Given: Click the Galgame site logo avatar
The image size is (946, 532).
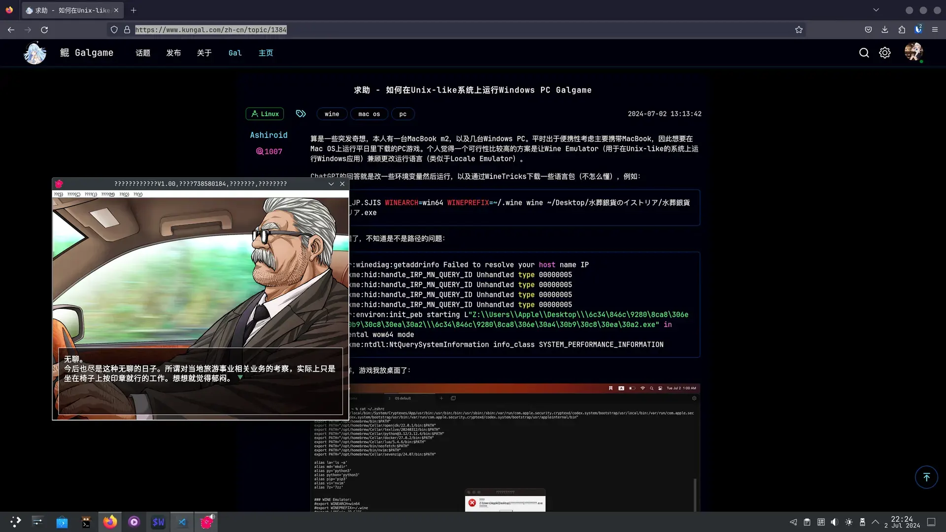Looking at the screenshot, I should (35, 53).
